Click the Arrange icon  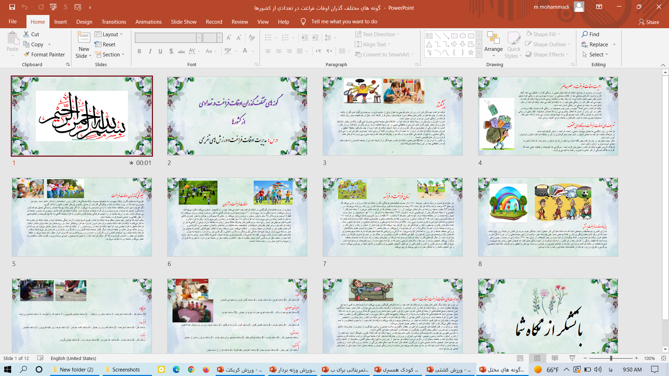click(493, 38)
